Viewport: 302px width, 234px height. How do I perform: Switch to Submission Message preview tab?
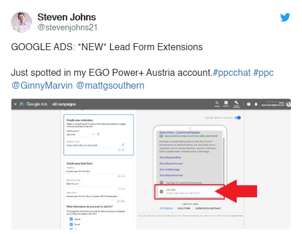[x=208, y=208]
